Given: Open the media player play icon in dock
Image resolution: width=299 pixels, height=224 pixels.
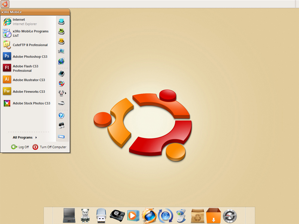Looking at the screenshot, I should pyautogui.click(x=133, y=216).
